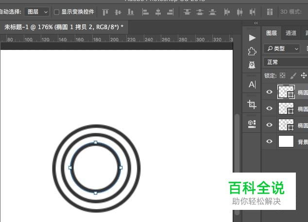Click the align left edges icon
308x222 pixels.
(x=145, y=12)
